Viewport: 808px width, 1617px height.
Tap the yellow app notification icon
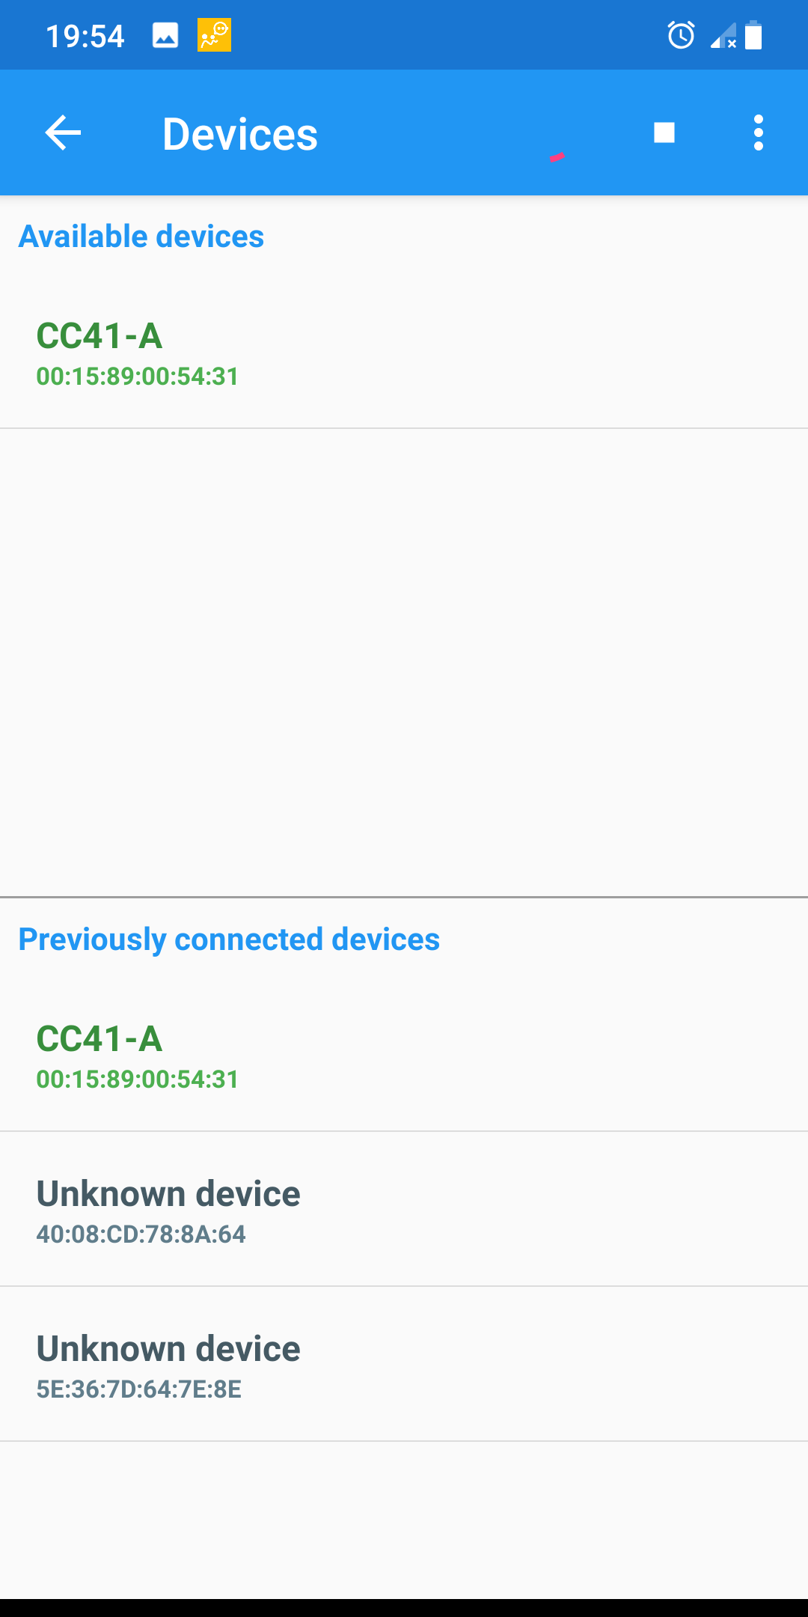[215, 34]
